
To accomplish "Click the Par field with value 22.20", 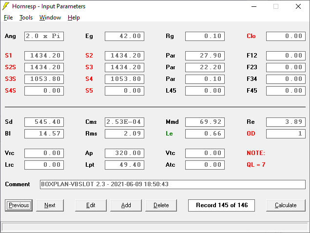I will click(205, 67).
